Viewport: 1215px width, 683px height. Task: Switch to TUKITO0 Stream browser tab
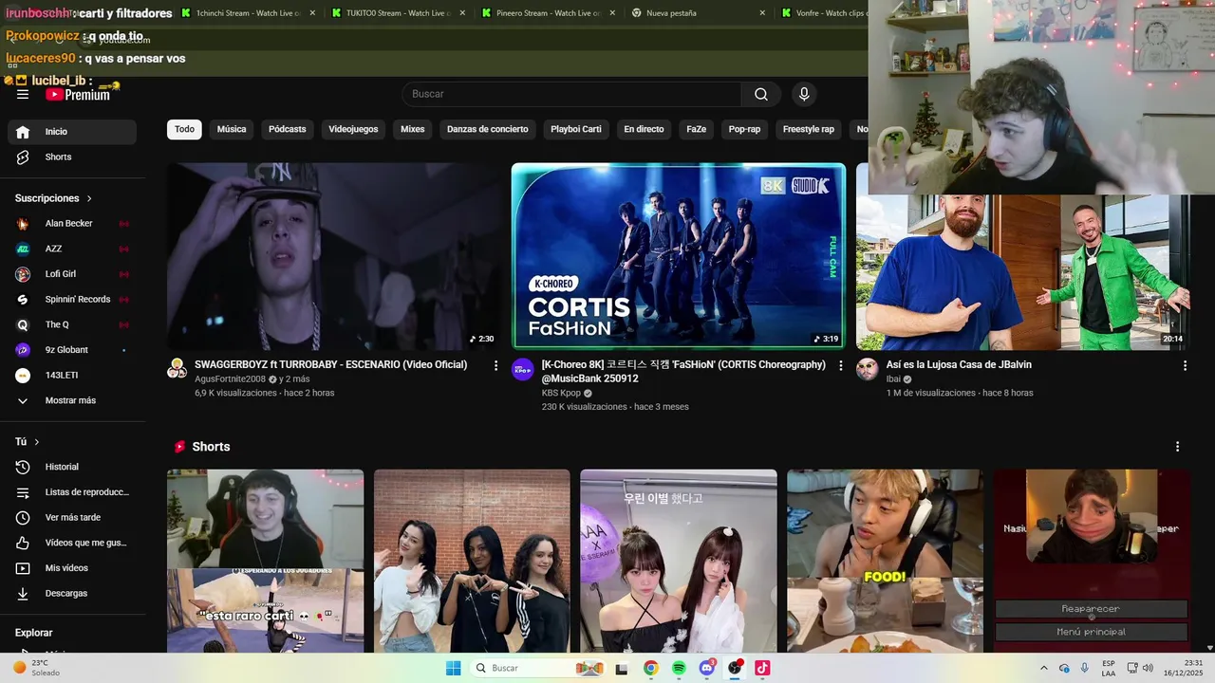[x=398, y=13]
